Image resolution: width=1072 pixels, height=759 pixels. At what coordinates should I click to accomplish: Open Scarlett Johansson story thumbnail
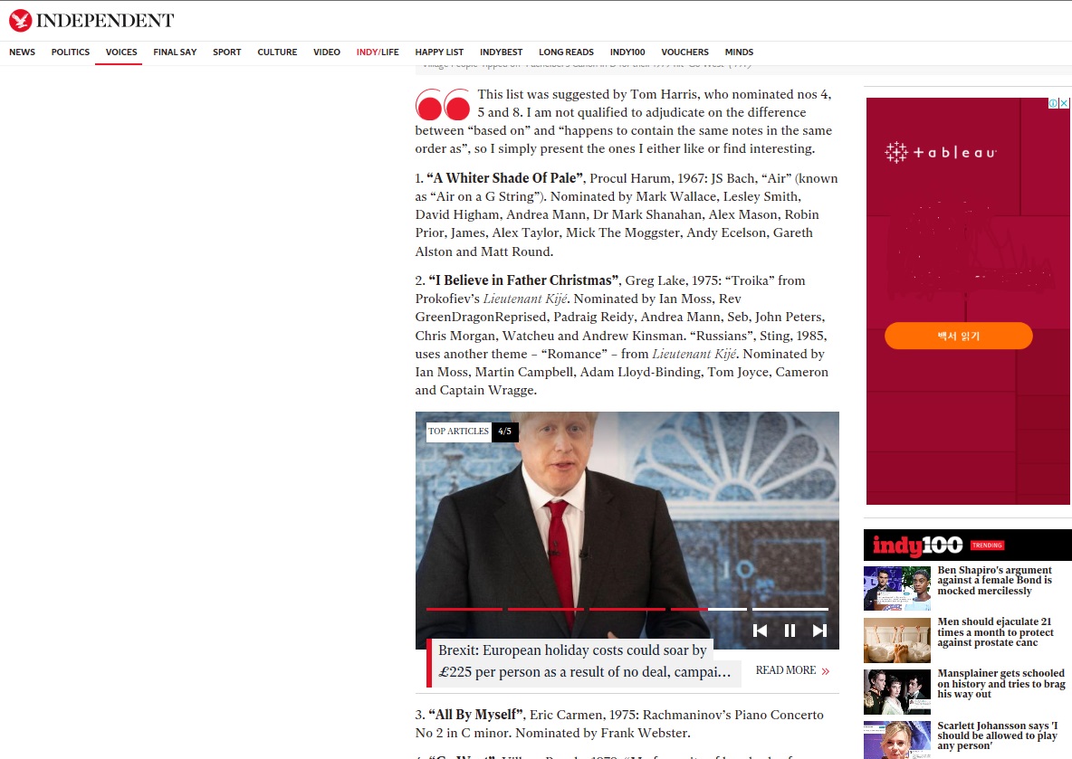[x=896, y=739]
